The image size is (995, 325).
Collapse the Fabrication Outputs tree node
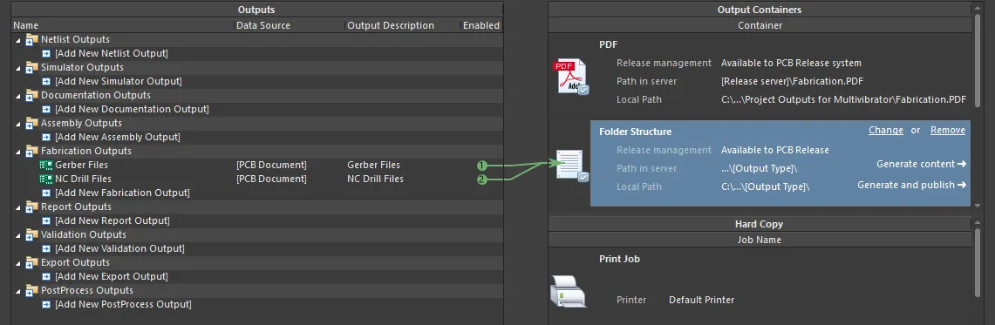point(17,152)
